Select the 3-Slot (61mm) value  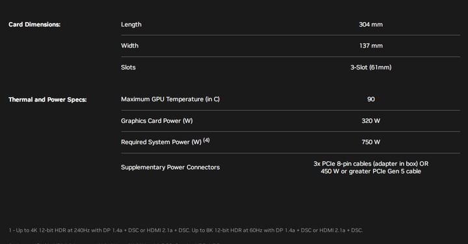coord(370,67)
